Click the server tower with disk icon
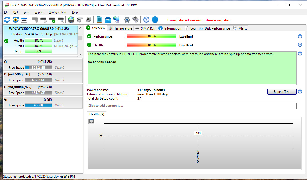This screenshot has height=180, width=307. click(x=88, y=20)
